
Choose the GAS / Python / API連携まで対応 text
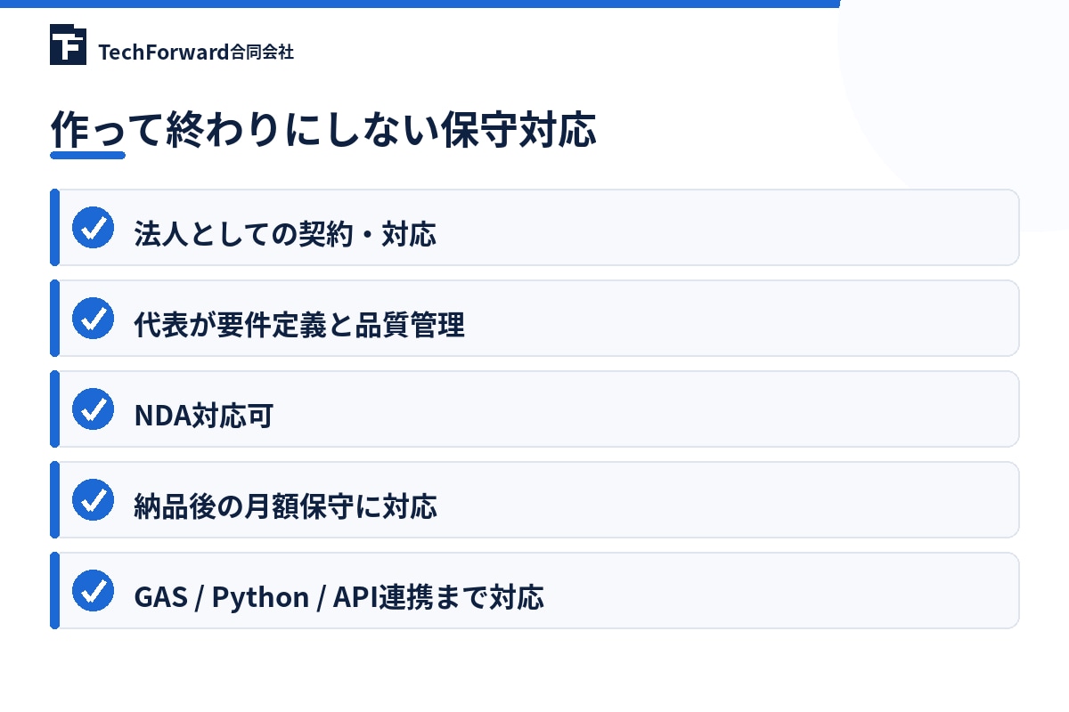(339, 597)
